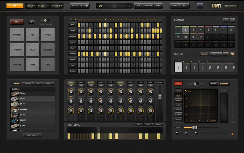
Task: Click the lock icon in the song name field
Action: (x=129, y=6)
